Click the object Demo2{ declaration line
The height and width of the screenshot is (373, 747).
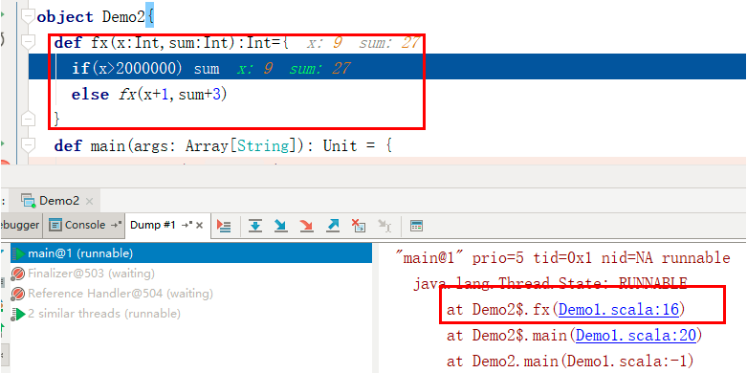pos(96,17)
